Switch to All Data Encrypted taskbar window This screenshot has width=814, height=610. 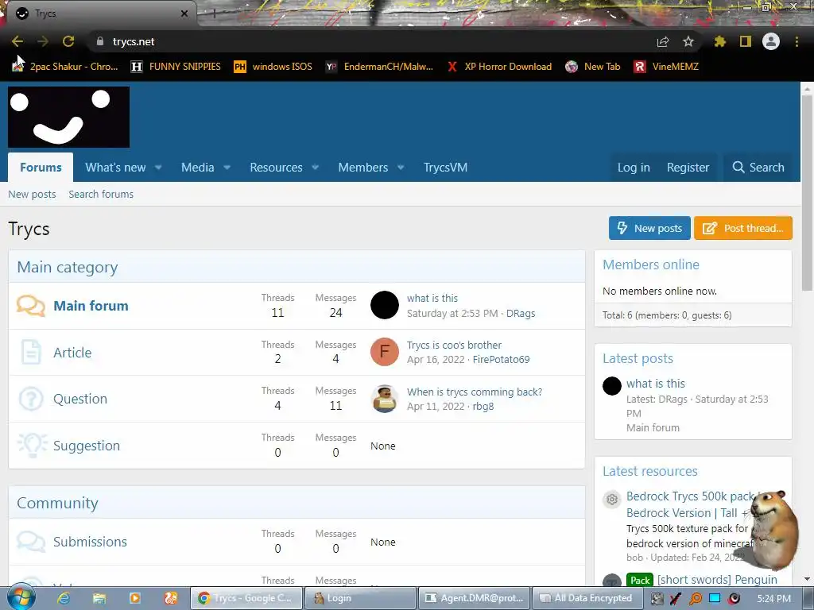(x=587, y=598)
